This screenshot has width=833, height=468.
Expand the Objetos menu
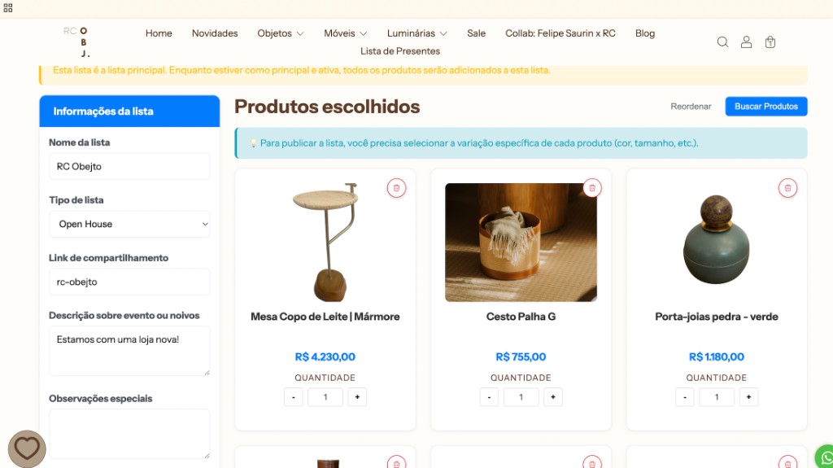pyautogui.click(x=281, y=33)
